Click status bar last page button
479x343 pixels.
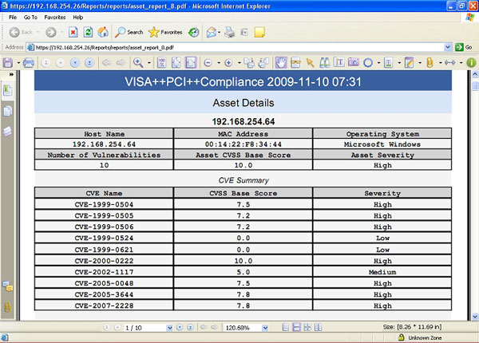click(x=190, y=328)
